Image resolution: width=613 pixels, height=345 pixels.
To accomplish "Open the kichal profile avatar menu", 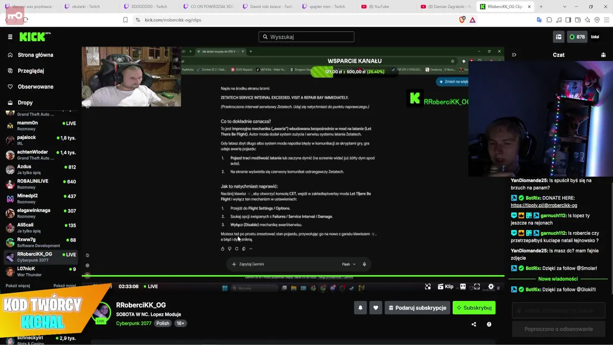I will (x=595, y=37).
